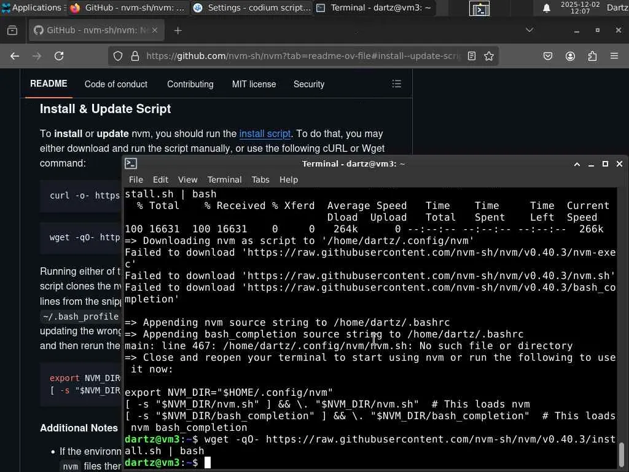Click the export NVM_DIR line in terminal output
629x472 pixels.
tap(229, 393)
